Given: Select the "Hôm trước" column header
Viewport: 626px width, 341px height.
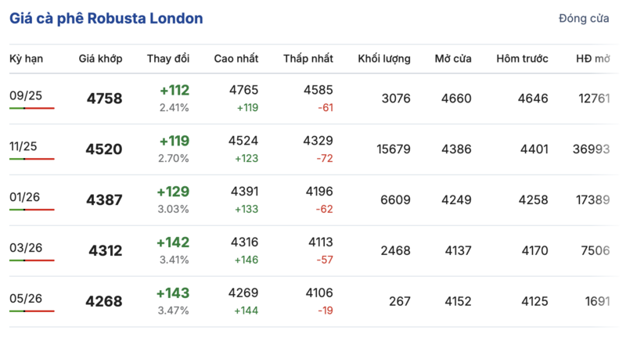Looking at the screenshot, I should coord(522,59).
